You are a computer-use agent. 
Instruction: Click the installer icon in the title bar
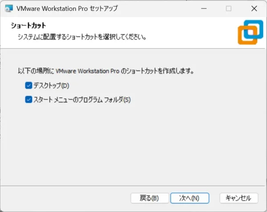[9, 8]
